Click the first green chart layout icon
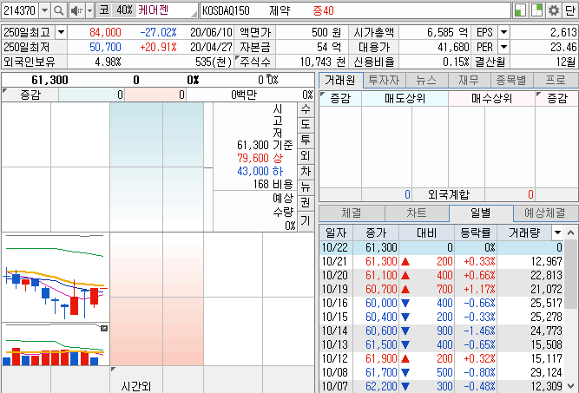Viewport: 579px width, 393px height. (x=520, y=10)
